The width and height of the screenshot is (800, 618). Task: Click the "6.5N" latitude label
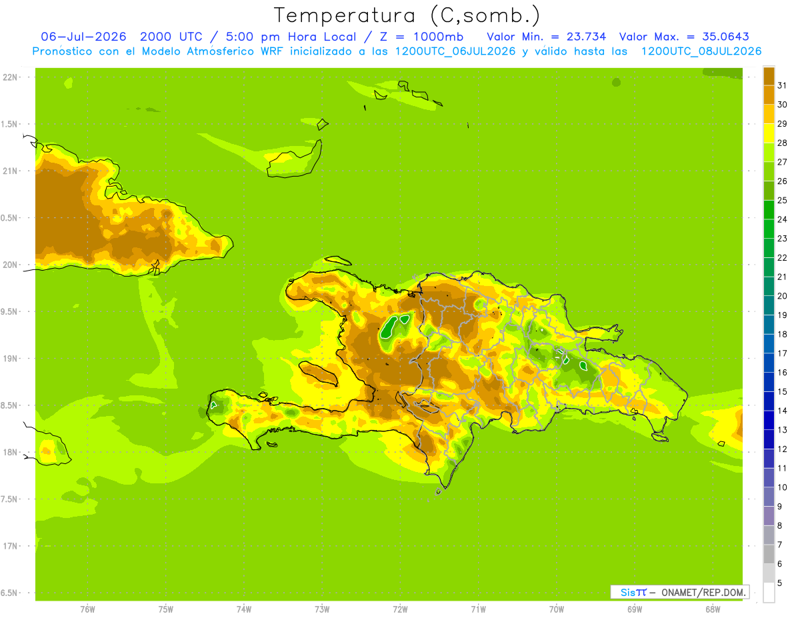tap(10, 593)
